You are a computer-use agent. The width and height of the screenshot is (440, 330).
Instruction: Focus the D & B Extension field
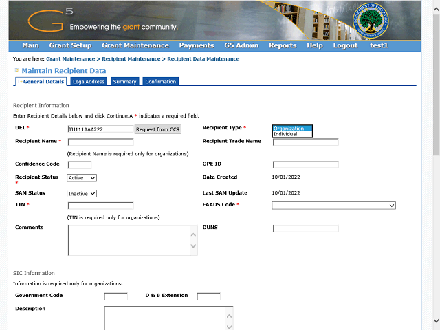(208, 296)
